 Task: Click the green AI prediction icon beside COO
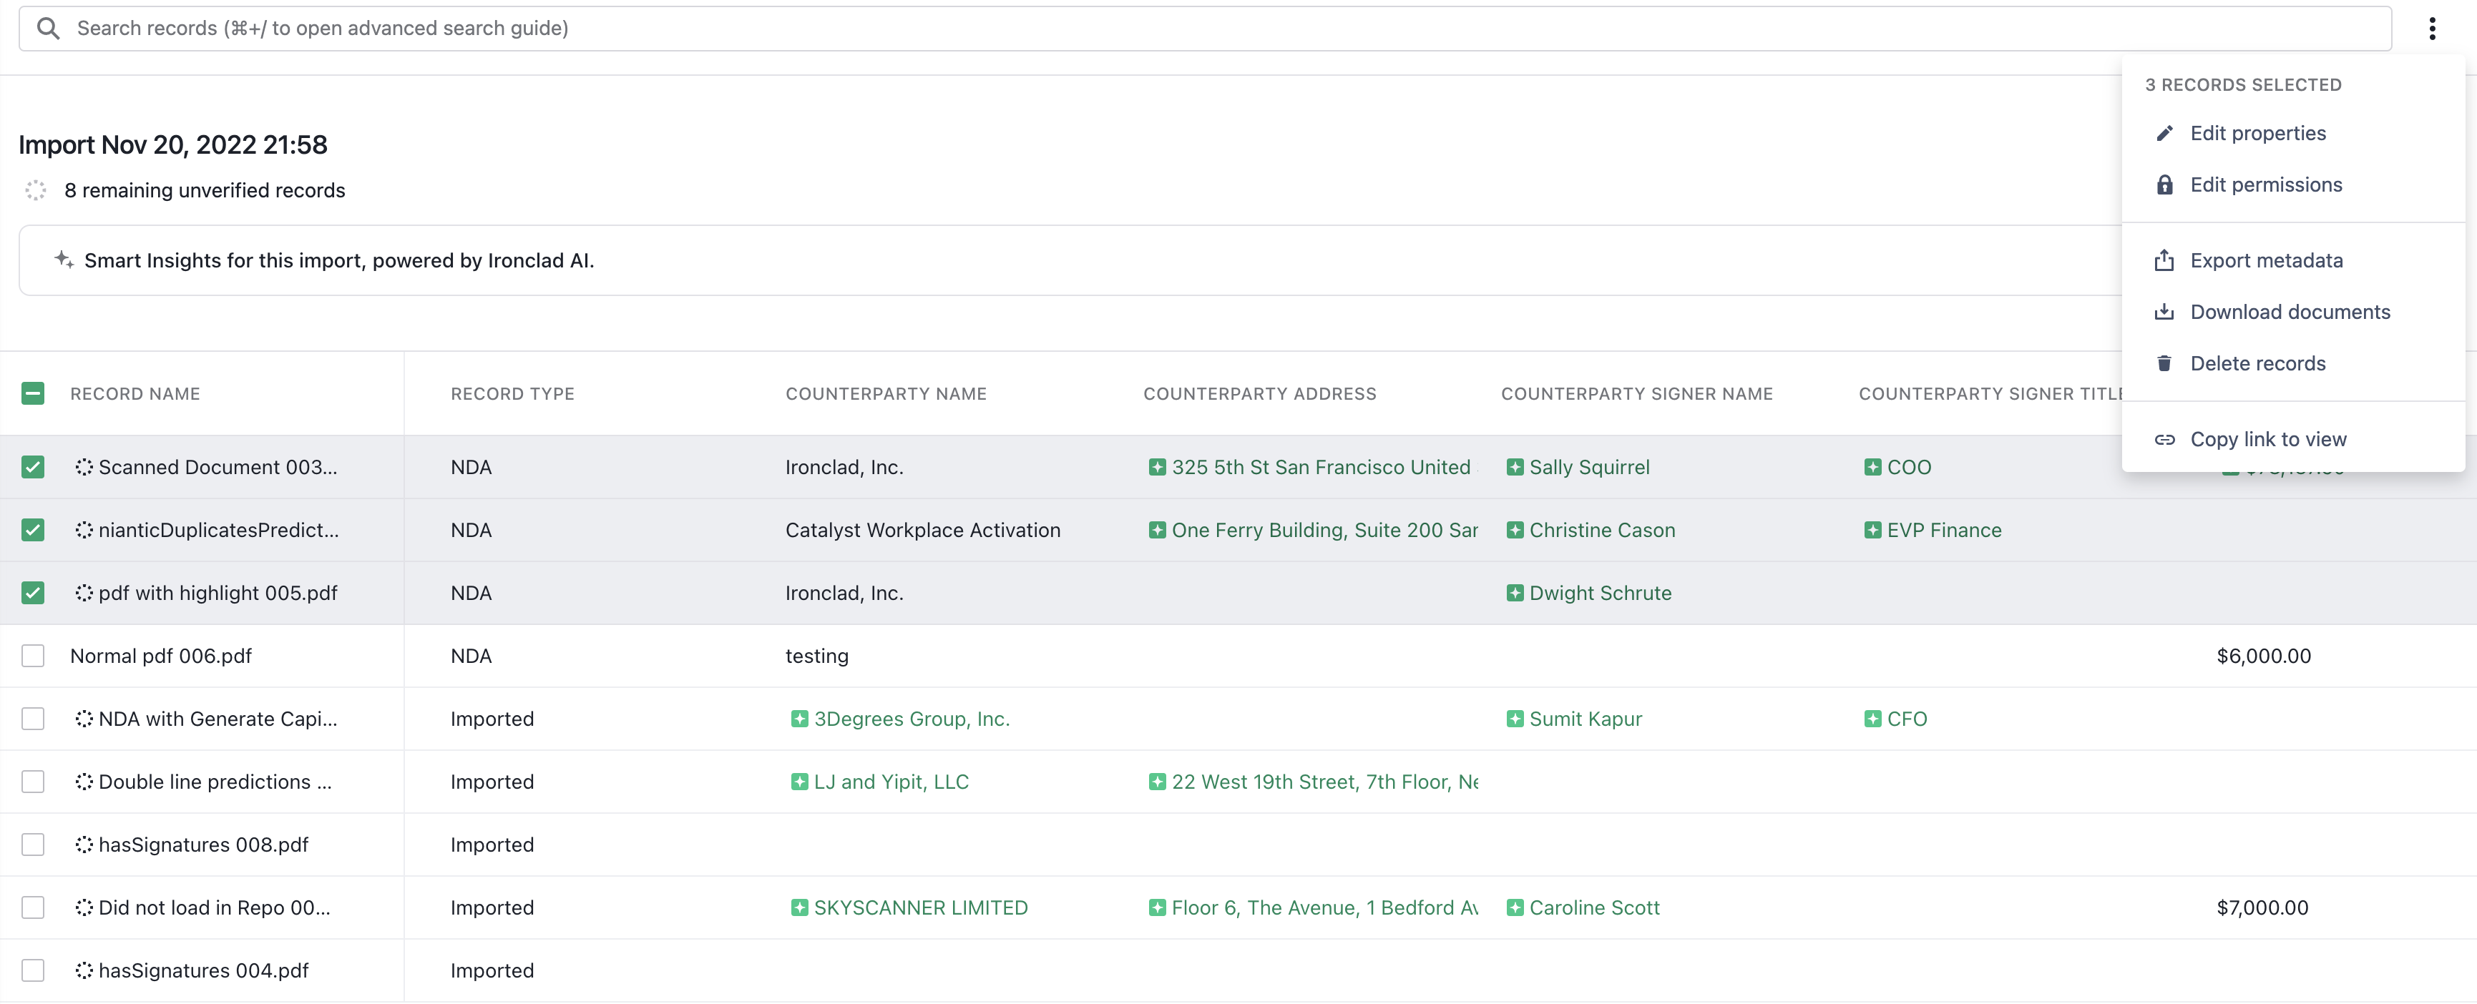click(x=1872, y=467)
